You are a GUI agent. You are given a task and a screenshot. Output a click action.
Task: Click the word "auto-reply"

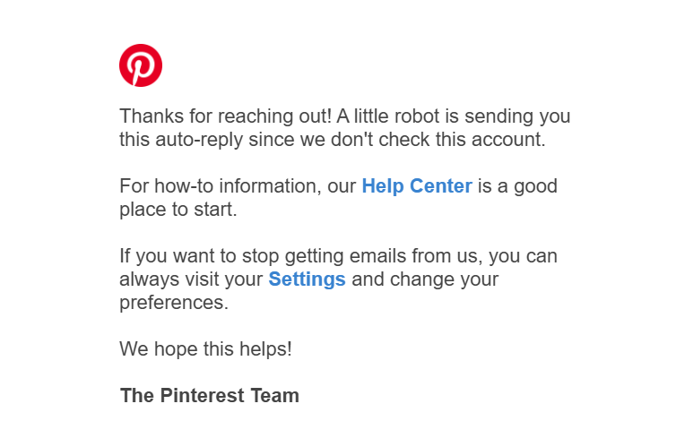coord(199,140)
